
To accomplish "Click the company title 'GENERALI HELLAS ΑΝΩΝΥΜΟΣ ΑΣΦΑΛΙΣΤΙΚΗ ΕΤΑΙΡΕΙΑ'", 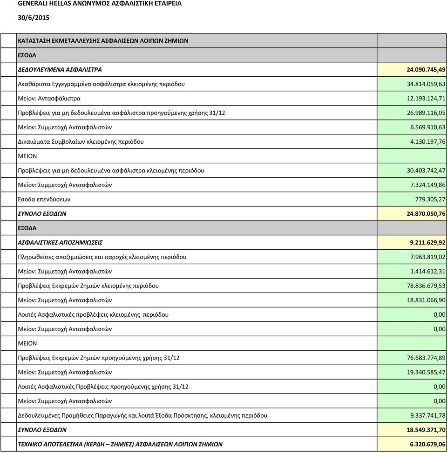I will pos(100,4).
